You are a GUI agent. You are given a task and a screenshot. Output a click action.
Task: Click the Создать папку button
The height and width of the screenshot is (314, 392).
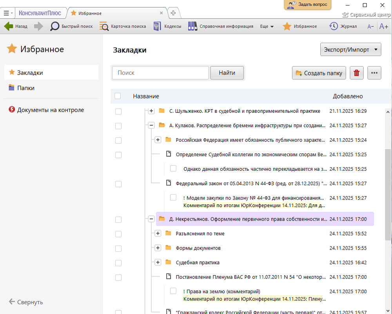coord(319,73)
